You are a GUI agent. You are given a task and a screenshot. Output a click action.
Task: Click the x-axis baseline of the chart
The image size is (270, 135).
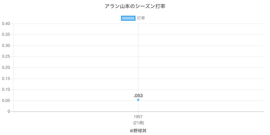click(x=202, y=111)
